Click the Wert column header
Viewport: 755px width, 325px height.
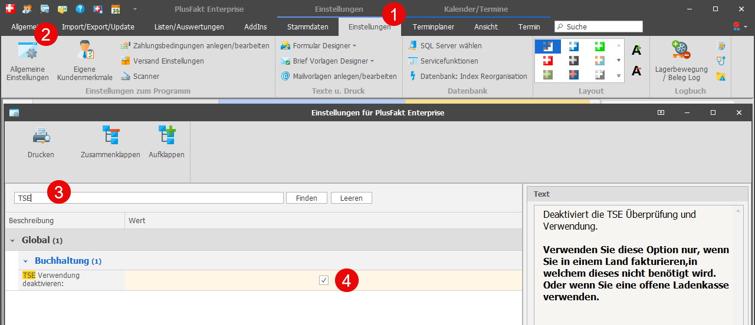tap(323, 220)
